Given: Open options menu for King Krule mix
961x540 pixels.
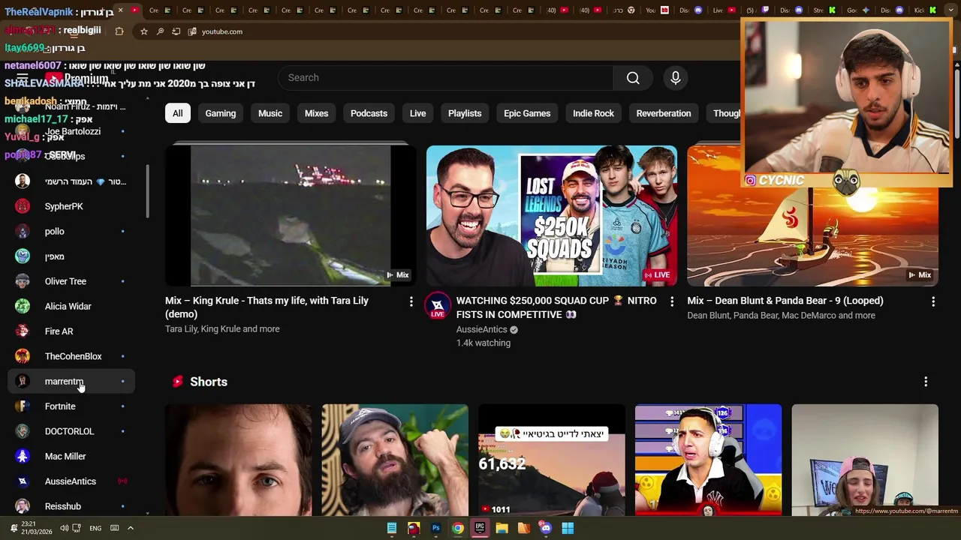Looking at the screenshot, I should [411, 301].
